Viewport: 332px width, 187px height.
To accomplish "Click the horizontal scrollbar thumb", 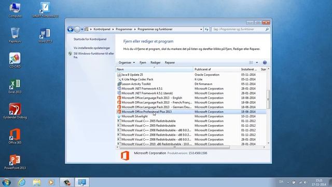I will pyautogui.click(x=174, y=147).
